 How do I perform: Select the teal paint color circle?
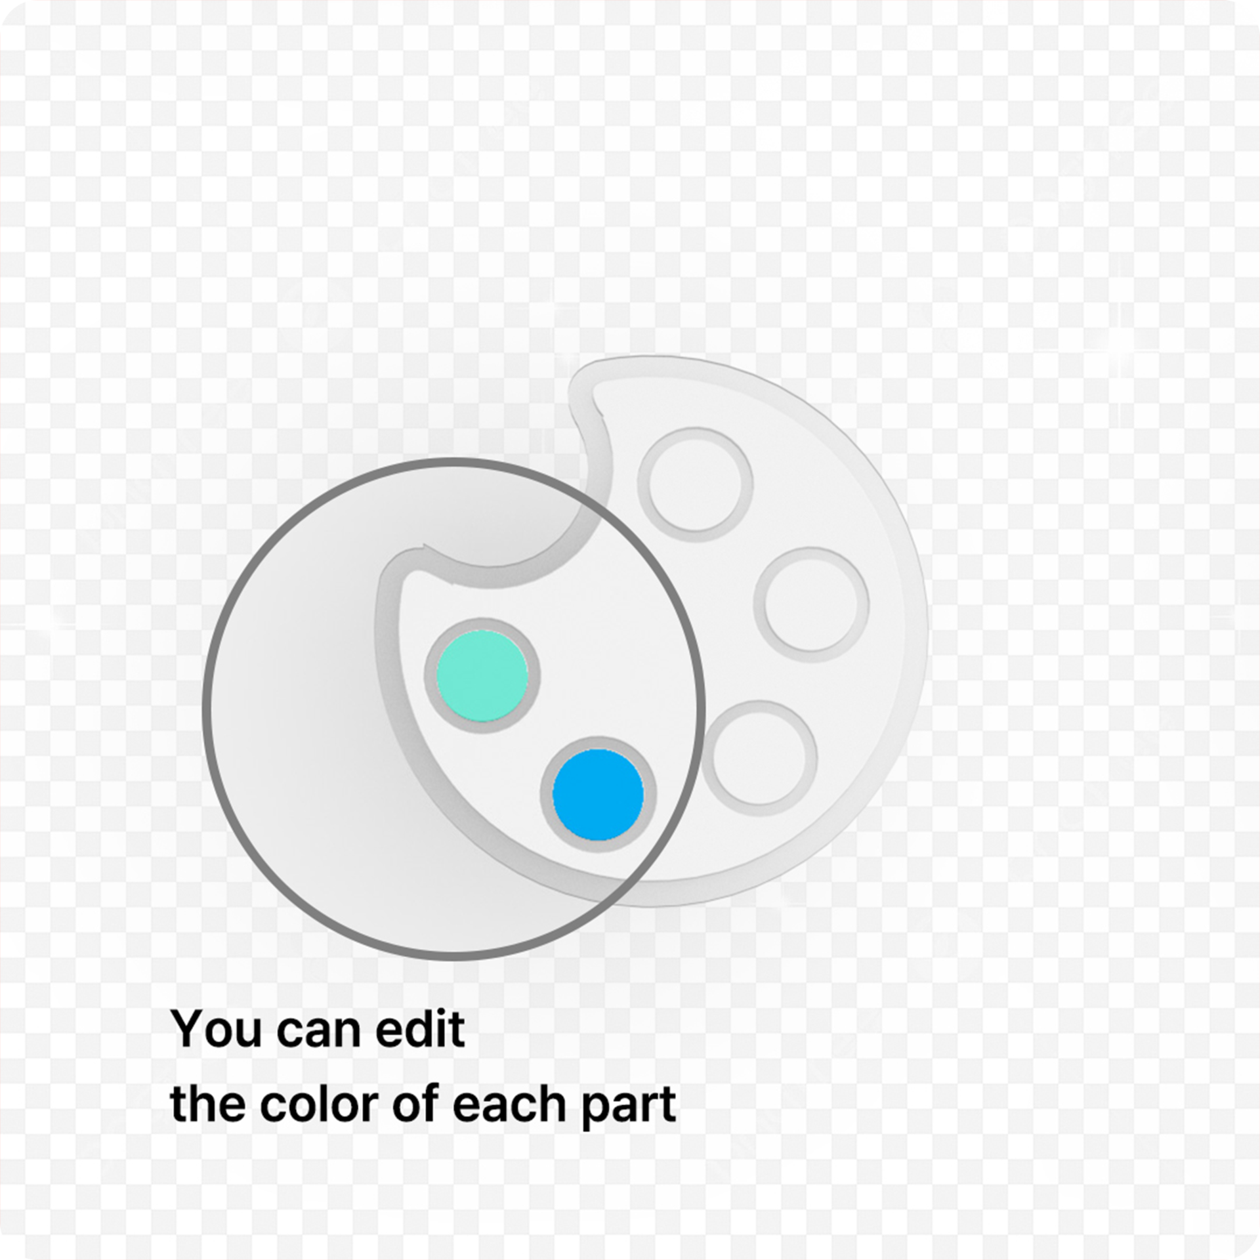pos(482,676)
